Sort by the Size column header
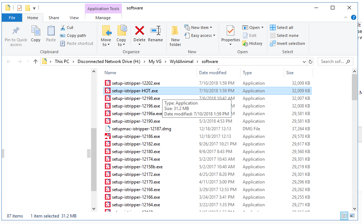 [290, 73]
